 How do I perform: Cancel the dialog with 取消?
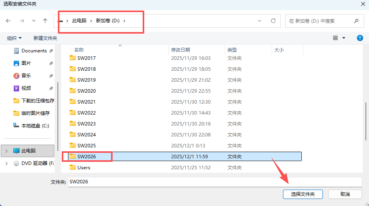(345, 194)
